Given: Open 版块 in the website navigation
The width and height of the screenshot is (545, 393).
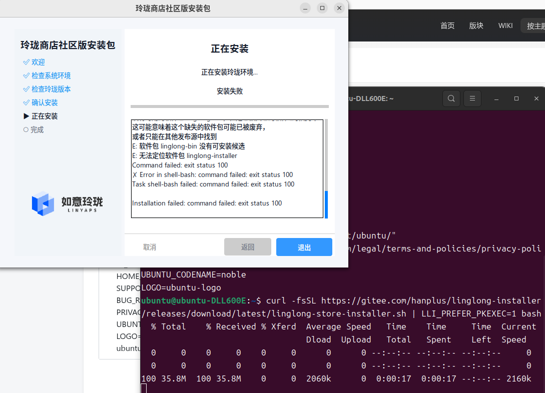Looking at the screenshot, I should [476, 25].
